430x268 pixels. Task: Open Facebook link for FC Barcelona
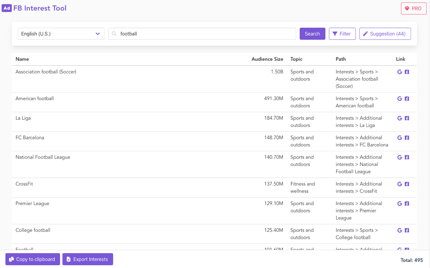[x=407, y=138]
